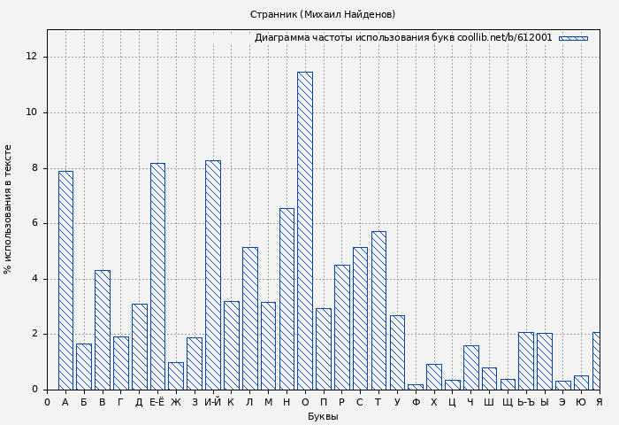Image resolution: width=619 pixels, height=425 pixels.
Task: Click the bar for letter Ч
Action: [x=470, y=367]
